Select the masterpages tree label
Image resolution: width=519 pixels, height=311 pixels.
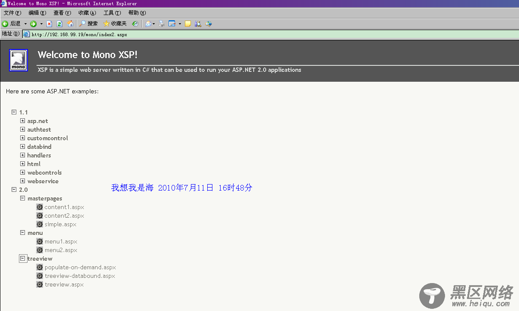pyautogui.click(x=45, y=198)
